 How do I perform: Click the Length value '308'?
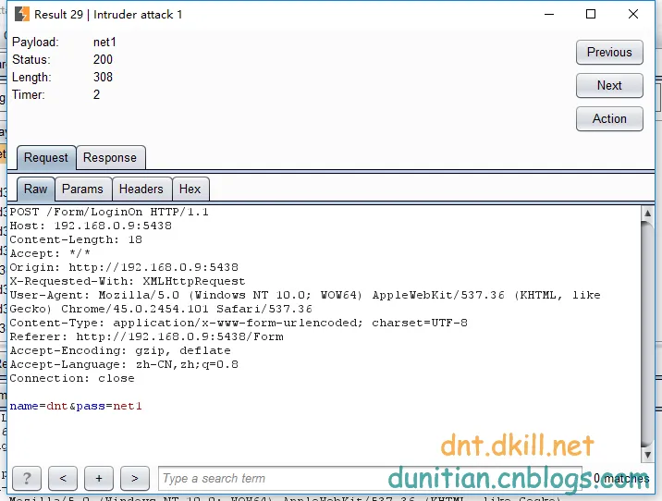coord(103,78)
